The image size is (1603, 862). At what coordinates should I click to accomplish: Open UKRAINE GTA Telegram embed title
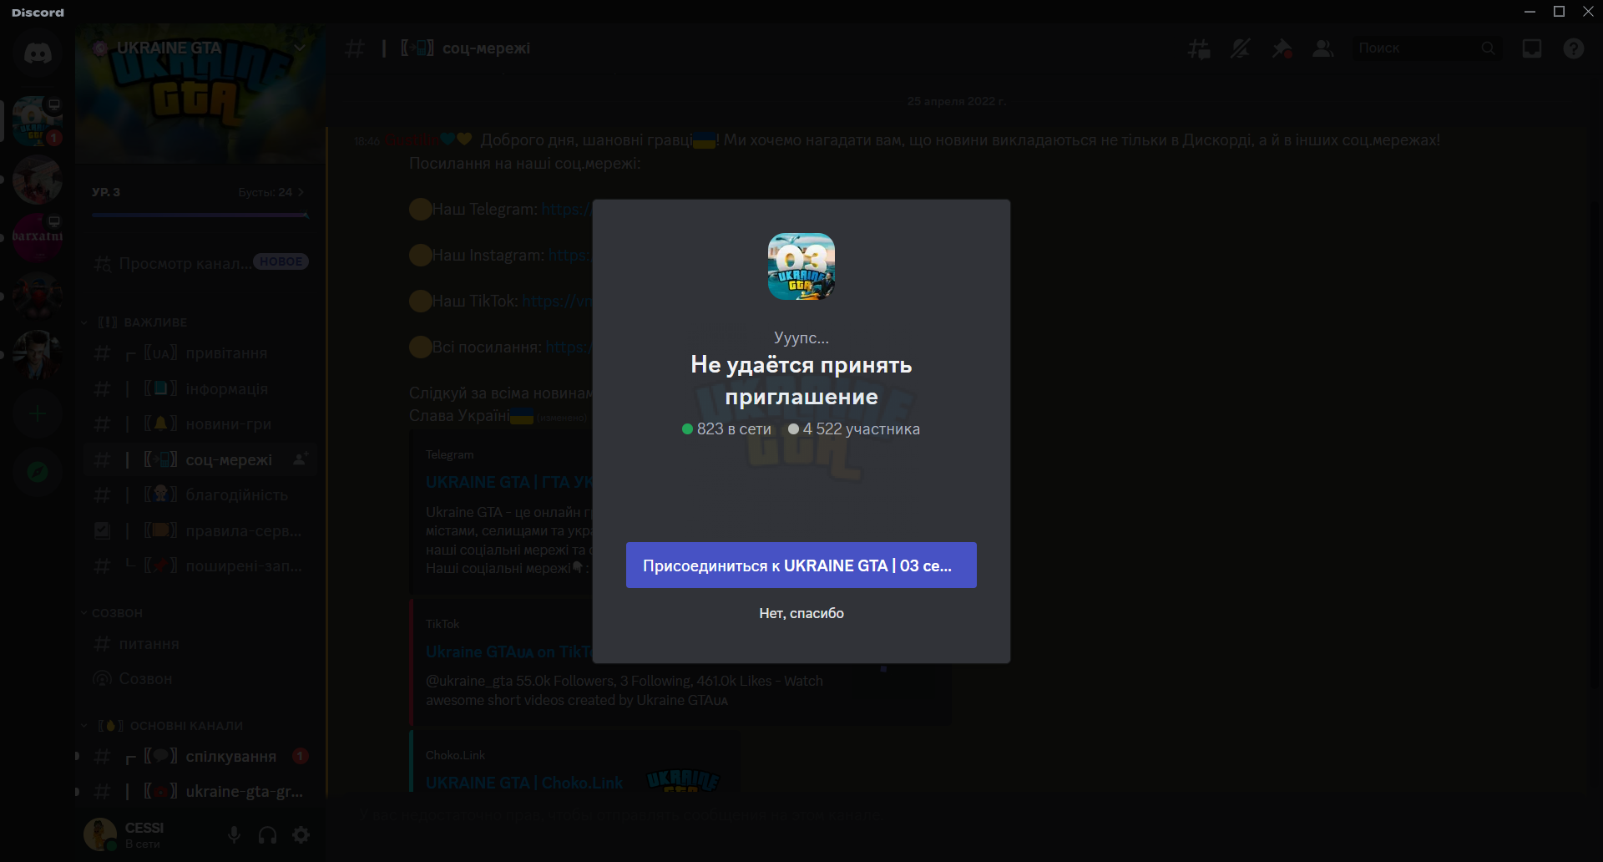[509, 483]
